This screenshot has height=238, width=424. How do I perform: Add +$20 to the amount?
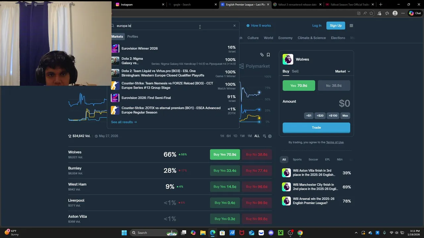coord(320,116)
